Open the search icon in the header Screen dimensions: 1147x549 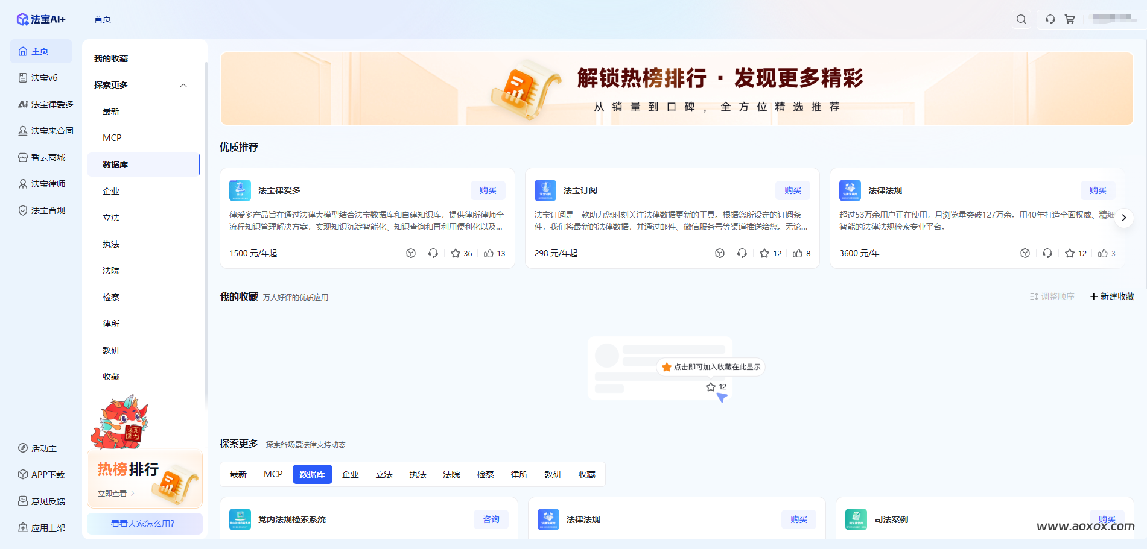point(1021,19)
